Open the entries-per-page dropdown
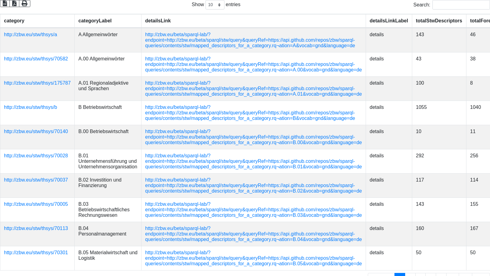This screenshot has height=276, width=490. [215, 5]
